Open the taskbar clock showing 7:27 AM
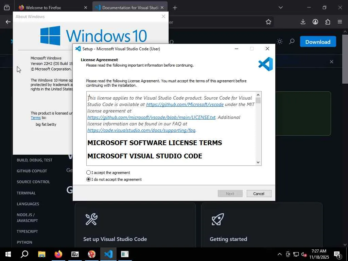This screenshot has width=348, height=261. [x=319, y=254]
